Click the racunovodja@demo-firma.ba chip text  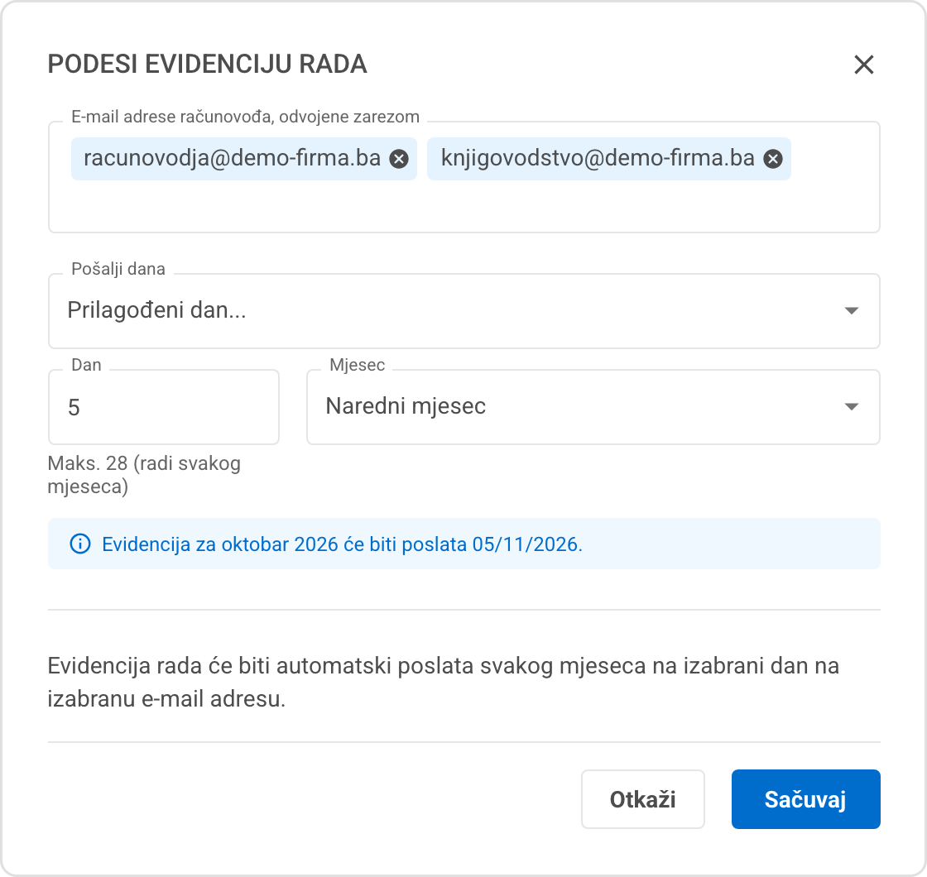(232, 158)
